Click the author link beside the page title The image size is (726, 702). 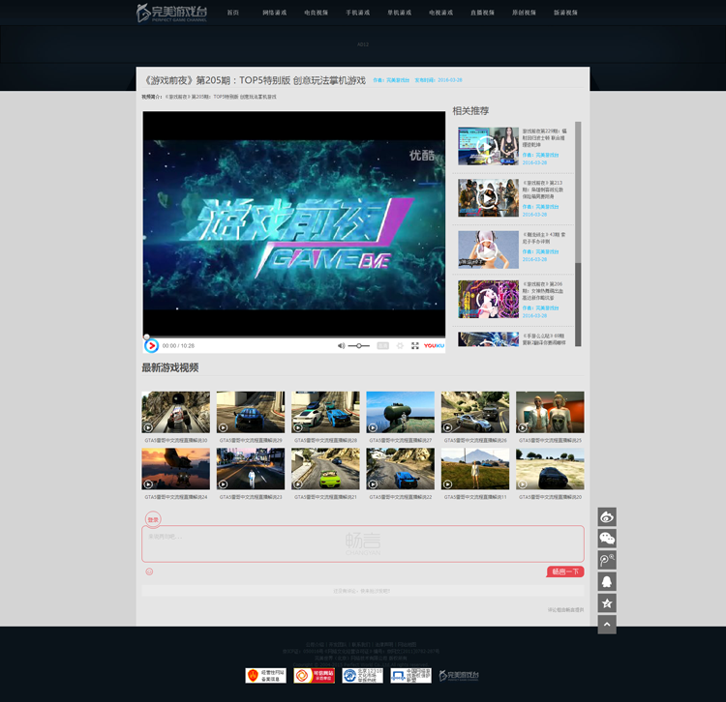coord(391,80)
